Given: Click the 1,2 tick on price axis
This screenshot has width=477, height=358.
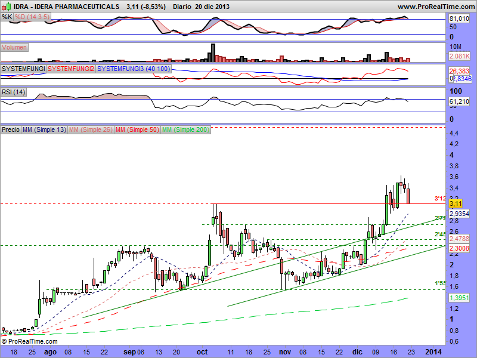Looking at the screenshot, I should 454,308.
